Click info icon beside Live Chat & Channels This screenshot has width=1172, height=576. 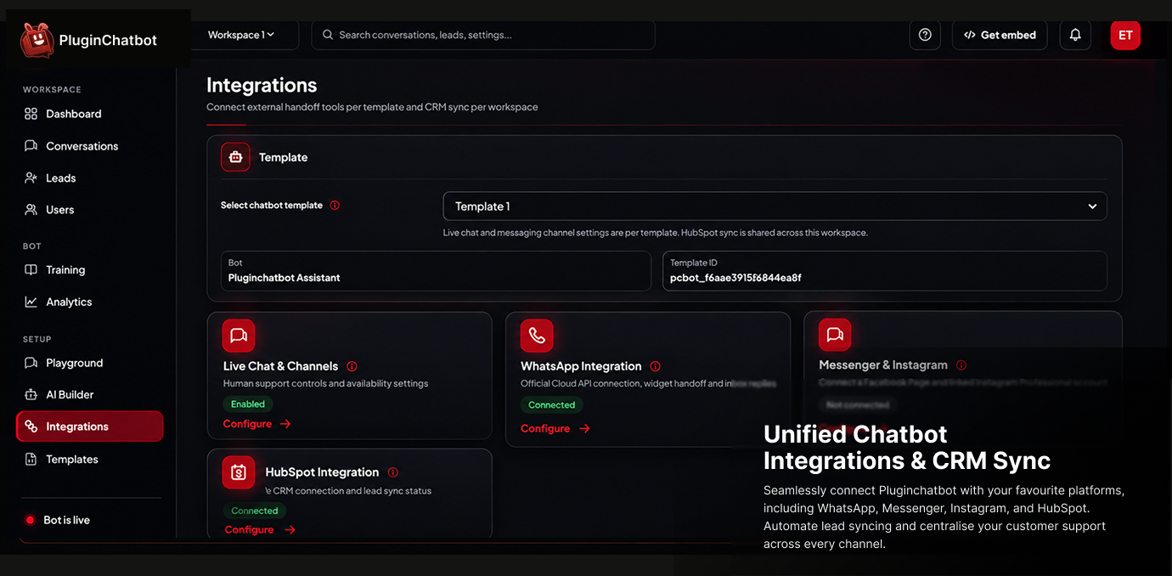352,366
